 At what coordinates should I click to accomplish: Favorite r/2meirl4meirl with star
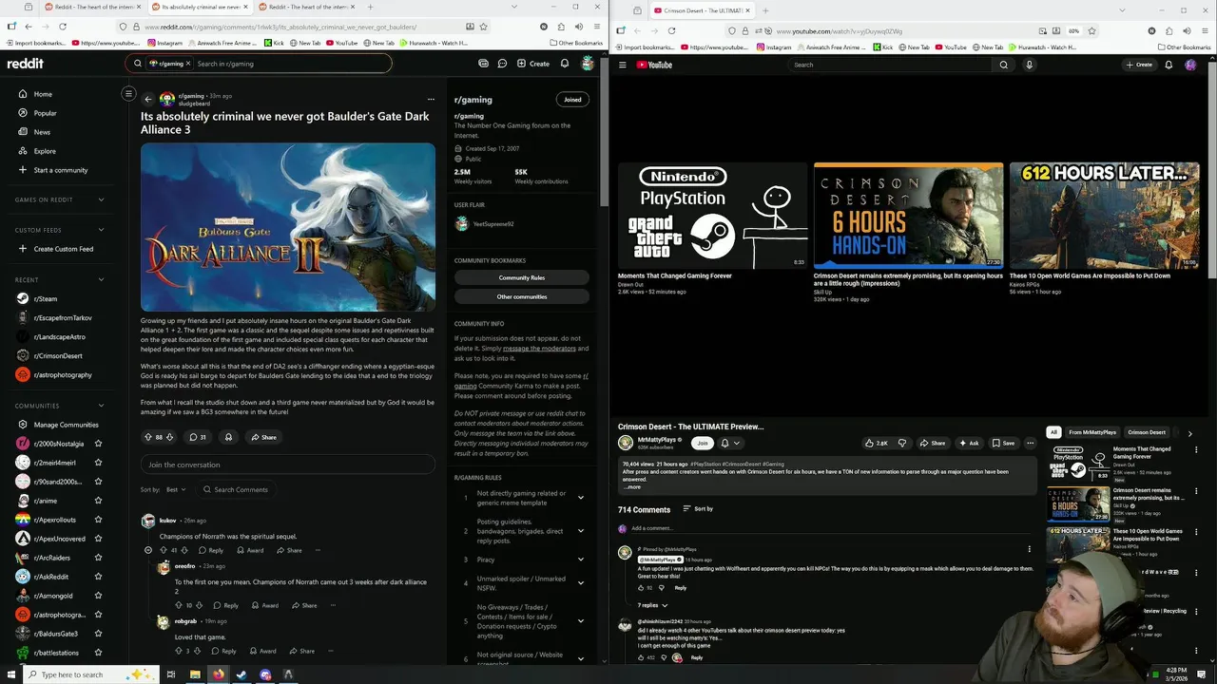(x=98, y=463)
